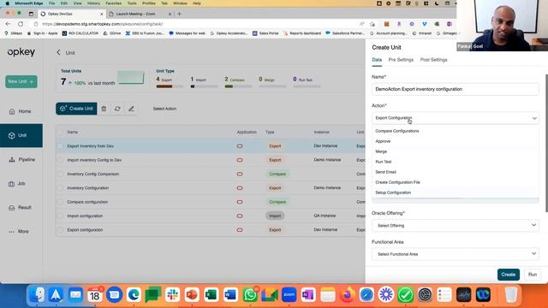Open the Select Functional Area dropdown
548x308 pixels.
coord(455,254)
